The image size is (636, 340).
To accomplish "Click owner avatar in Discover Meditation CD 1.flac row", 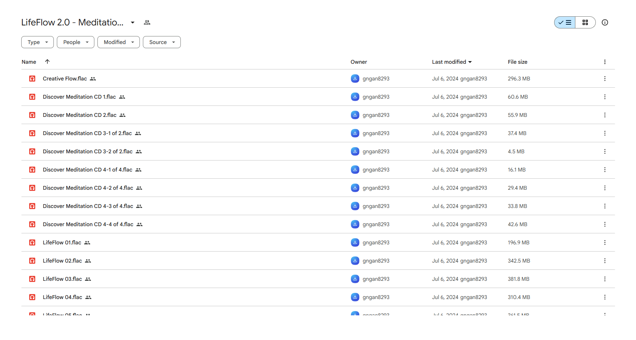I will click(355, 97).
